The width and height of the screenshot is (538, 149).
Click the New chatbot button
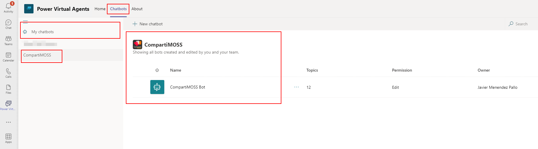point(148,24)
